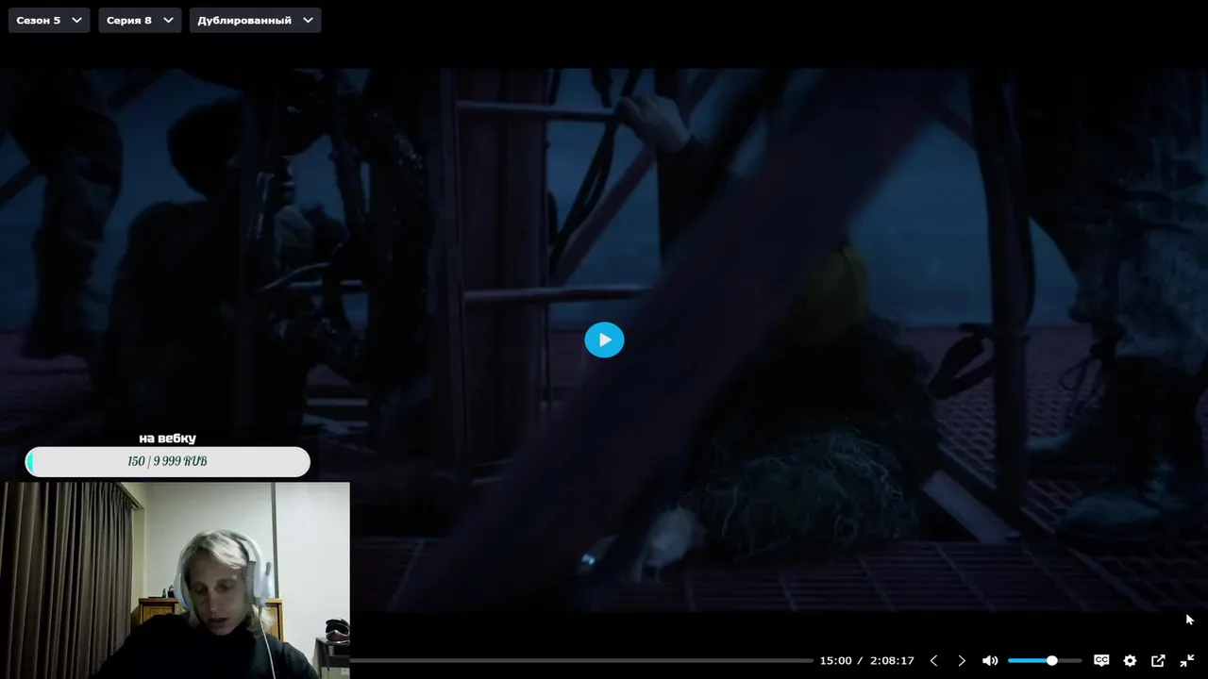Click the на вебку goal label
1208x679 pixels.
pyautogui.click(x=167, y=439)
